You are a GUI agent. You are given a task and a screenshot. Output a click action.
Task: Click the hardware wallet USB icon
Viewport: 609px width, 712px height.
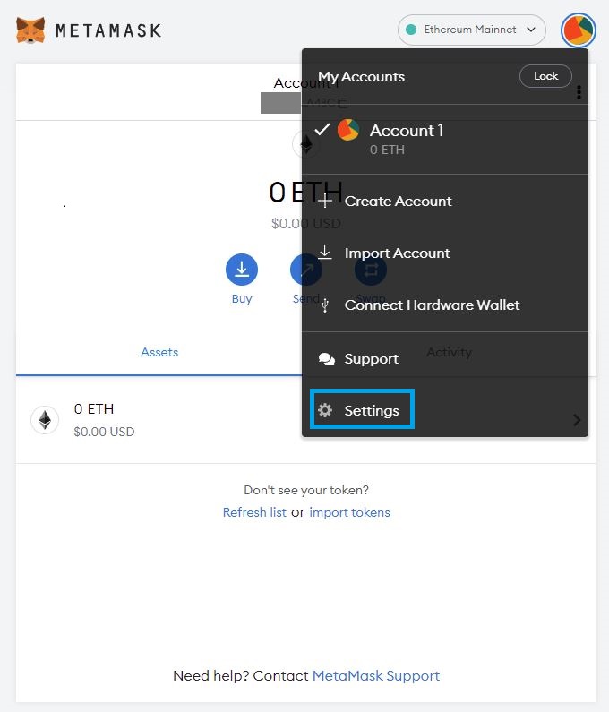325,305
